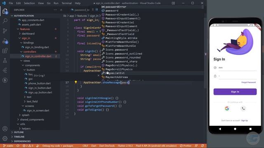Open Explorer more actions ellipsis

55,10
